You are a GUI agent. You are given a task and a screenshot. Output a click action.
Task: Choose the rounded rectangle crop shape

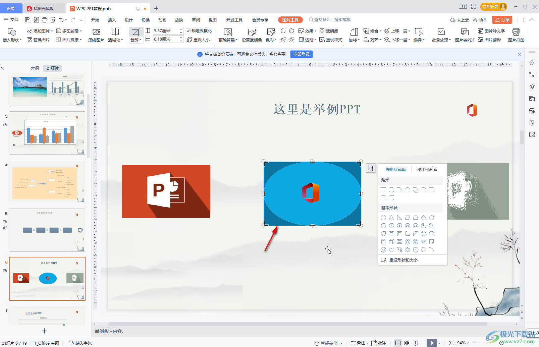click(391, 190)
